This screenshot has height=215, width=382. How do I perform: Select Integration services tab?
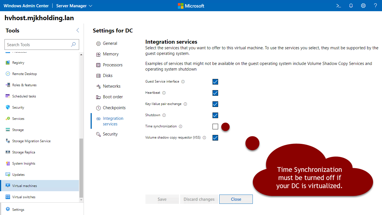(110, 121)
